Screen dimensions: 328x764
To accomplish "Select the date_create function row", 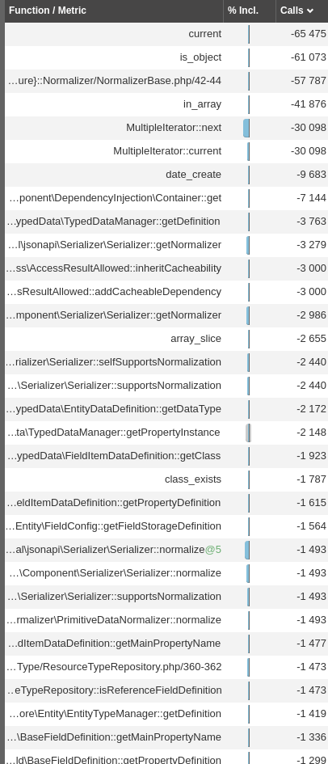I will (166, 175).
